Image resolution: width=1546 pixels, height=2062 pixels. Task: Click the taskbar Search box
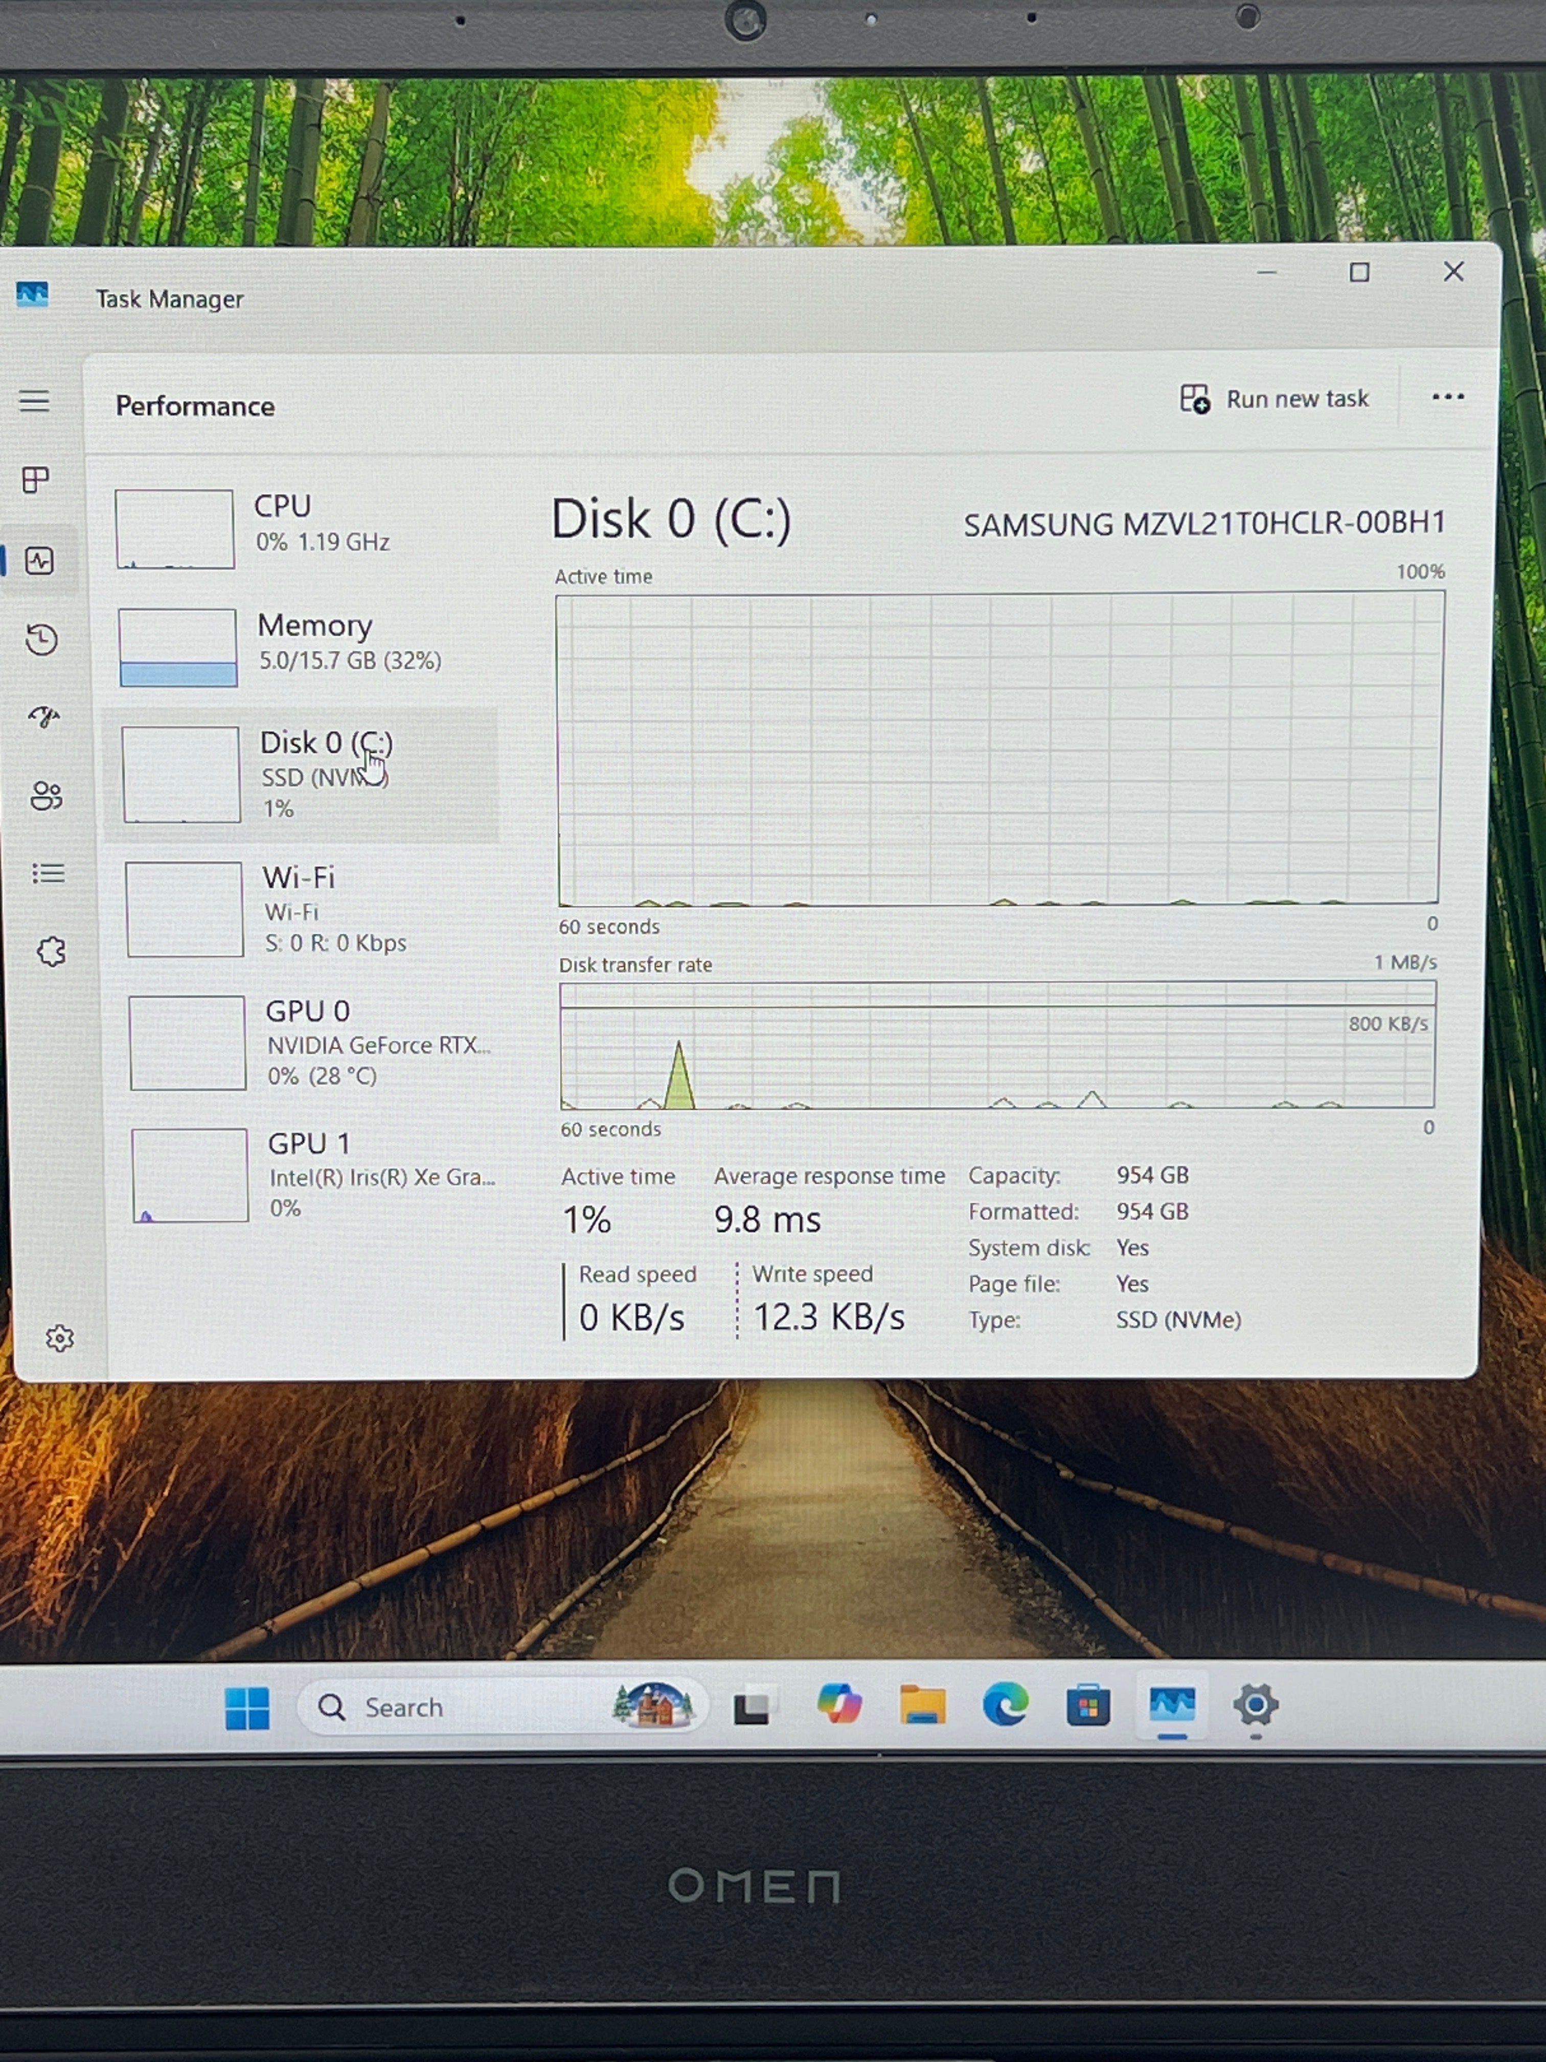(503, 1707)
